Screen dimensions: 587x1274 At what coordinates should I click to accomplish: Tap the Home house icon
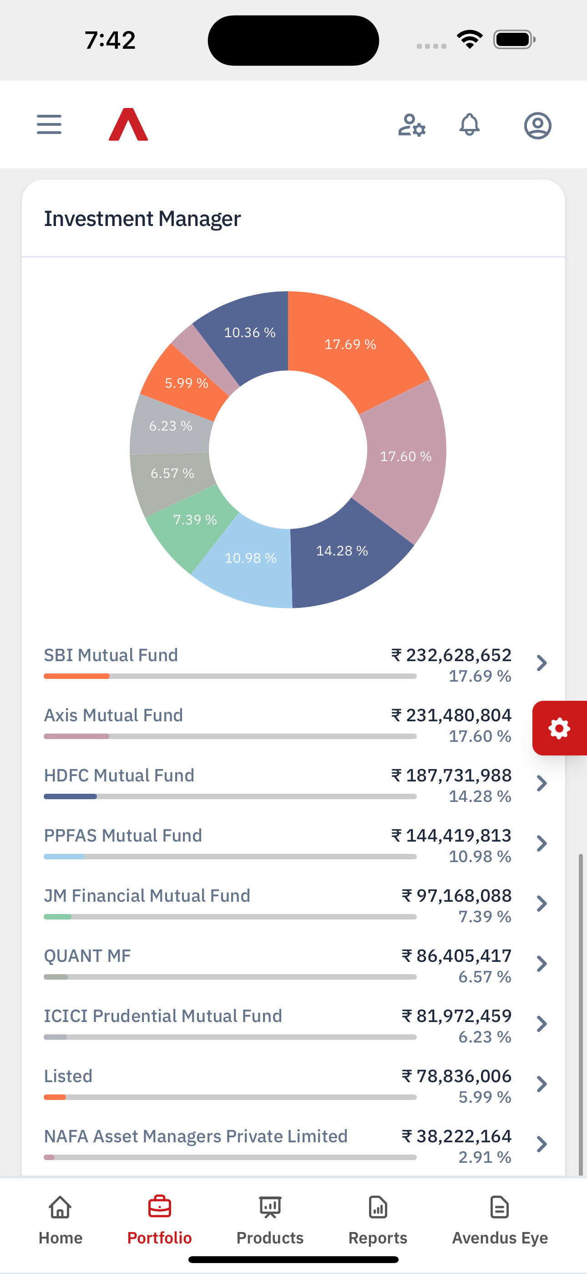(x=60, y=1207)
